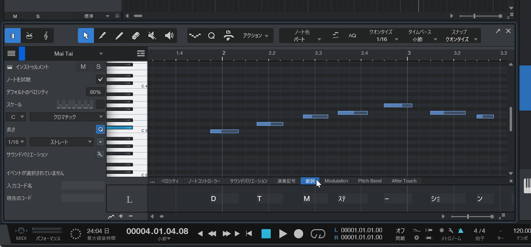Switch to the Drum view editor
This screenshot has height=247, width=531.
pyautogui.click(x=29, y=36)
